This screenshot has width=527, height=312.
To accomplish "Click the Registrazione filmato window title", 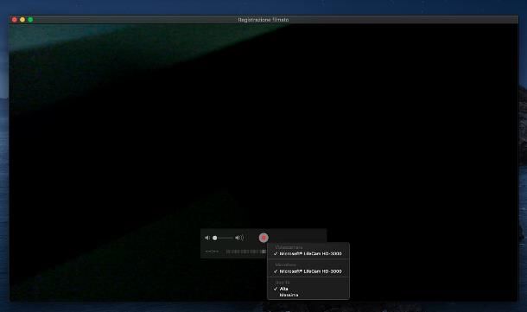I will coord(263,20).
